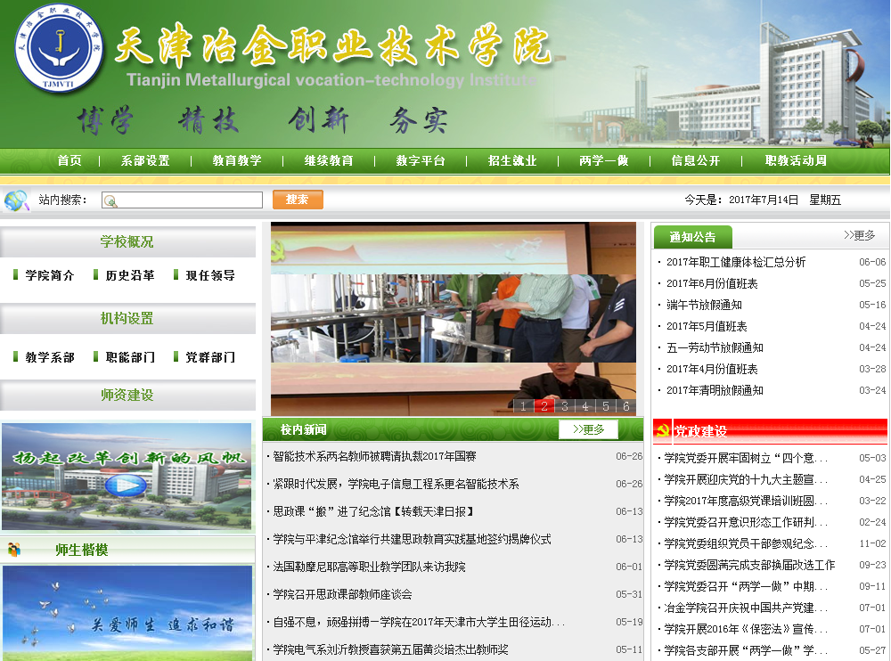This screenshot has height=661, width=891.
Task: Click the party emblem icon
Action: pyautogui.click(x=662, y=431)
